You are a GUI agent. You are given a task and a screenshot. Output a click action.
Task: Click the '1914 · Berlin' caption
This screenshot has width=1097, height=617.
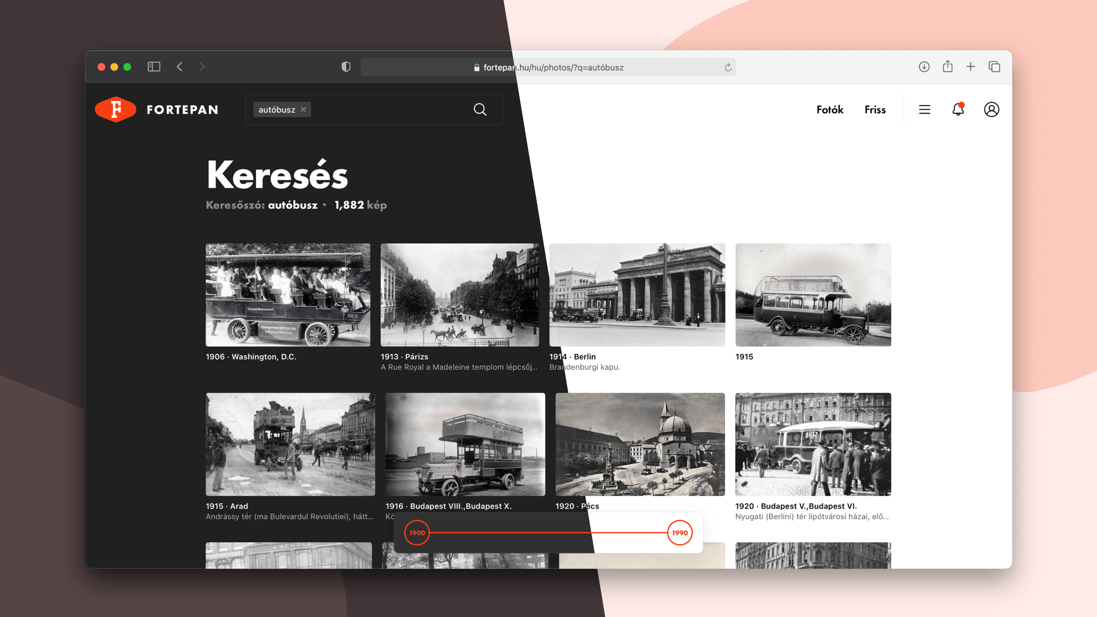coord(572,357)
